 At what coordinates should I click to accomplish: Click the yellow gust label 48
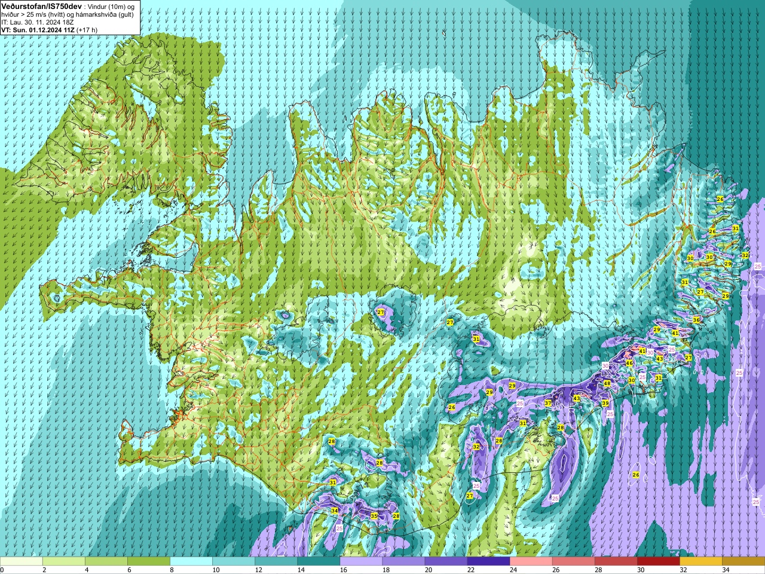607,384
